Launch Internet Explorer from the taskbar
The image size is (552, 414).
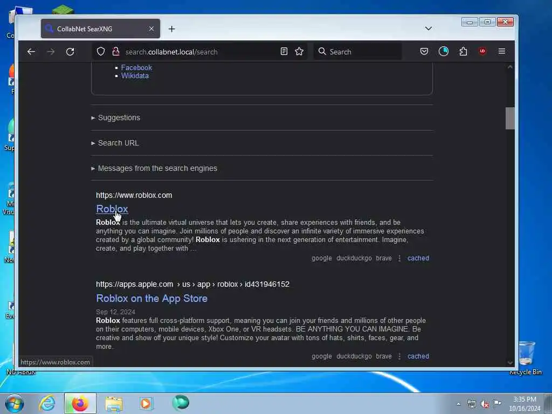point(47,403)
